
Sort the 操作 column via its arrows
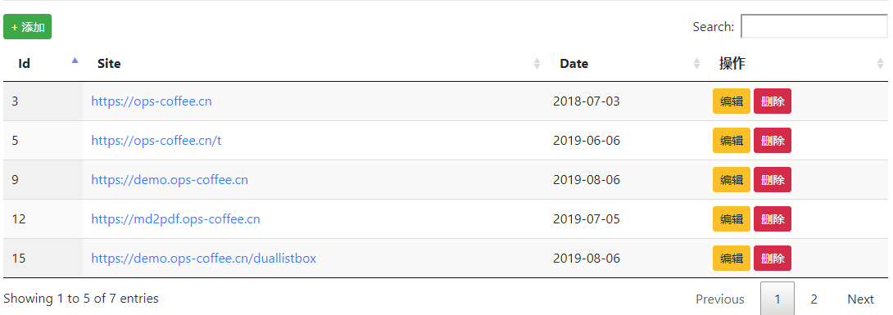pos(881,64)
